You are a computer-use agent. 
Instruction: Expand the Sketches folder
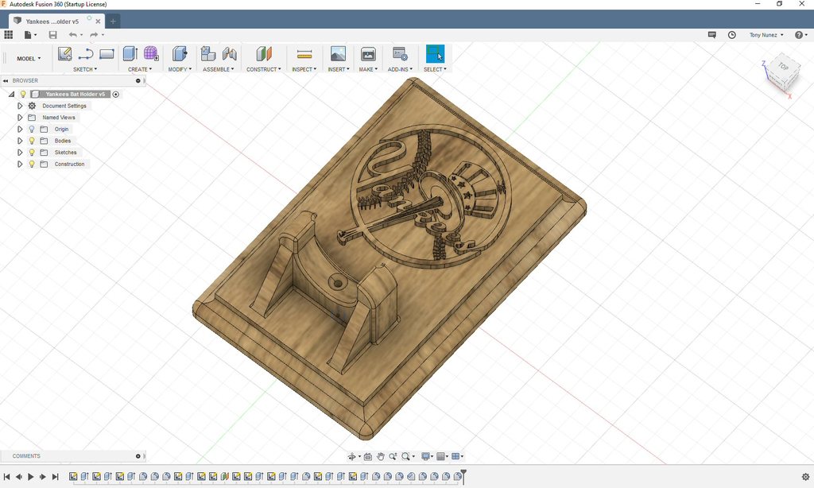point(20,152)
